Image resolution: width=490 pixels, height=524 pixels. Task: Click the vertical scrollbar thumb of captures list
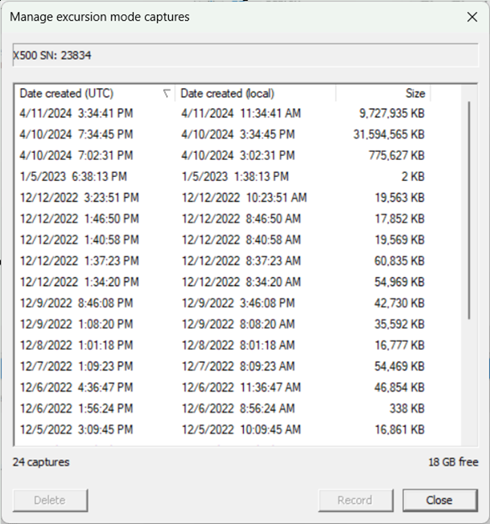(469, 210)
